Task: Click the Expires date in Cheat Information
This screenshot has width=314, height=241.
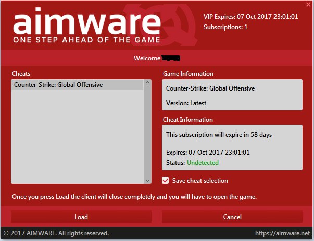Action: click(x=208, y=153)
